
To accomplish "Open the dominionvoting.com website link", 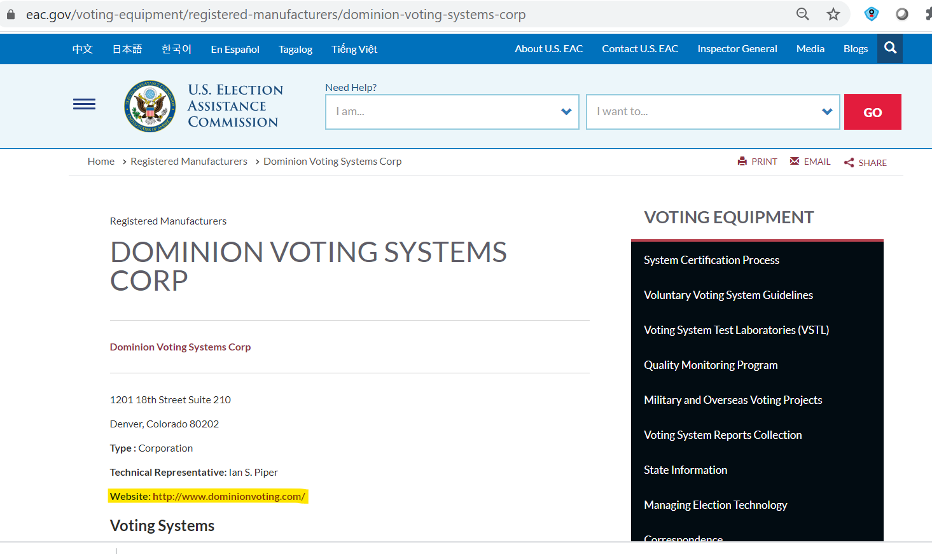I will (x=229, y=497).
